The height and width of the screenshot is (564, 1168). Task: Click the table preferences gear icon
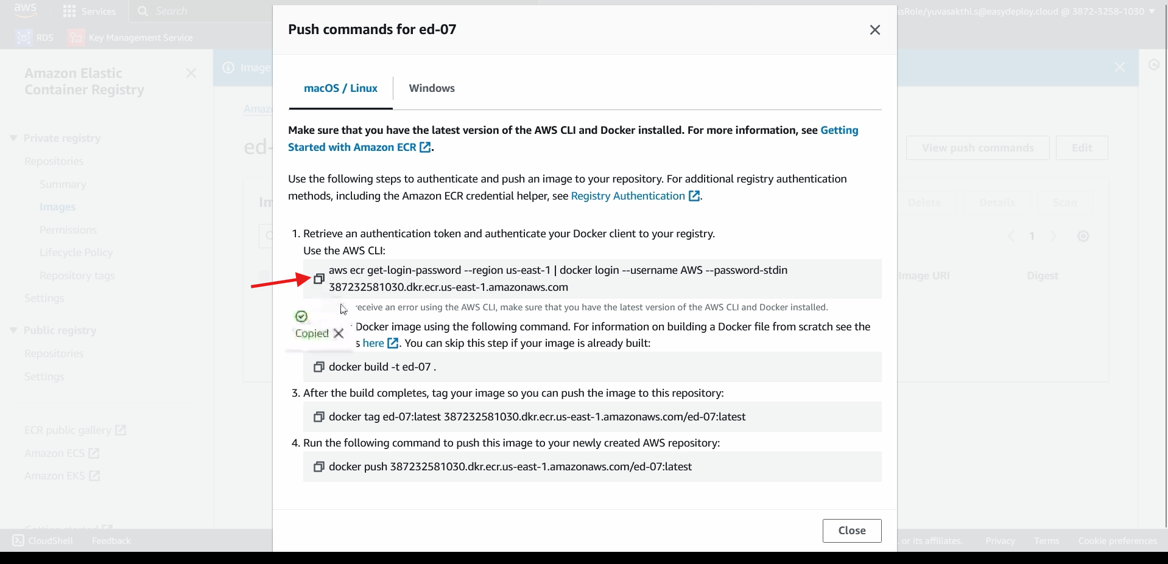point(1083,236)
